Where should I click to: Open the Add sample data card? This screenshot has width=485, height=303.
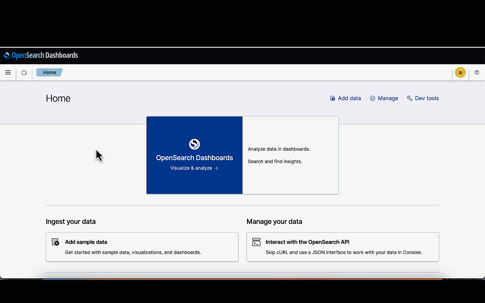[x=142, y=247]
